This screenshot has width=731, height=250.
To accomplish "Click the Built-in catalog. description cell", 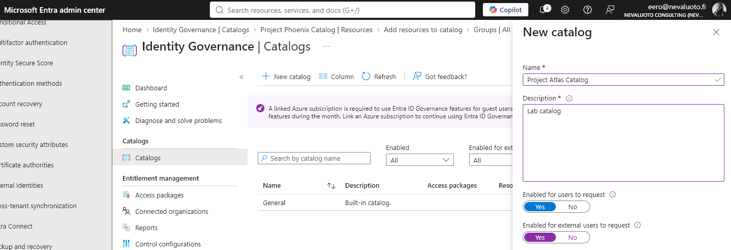I will point(368,203).
